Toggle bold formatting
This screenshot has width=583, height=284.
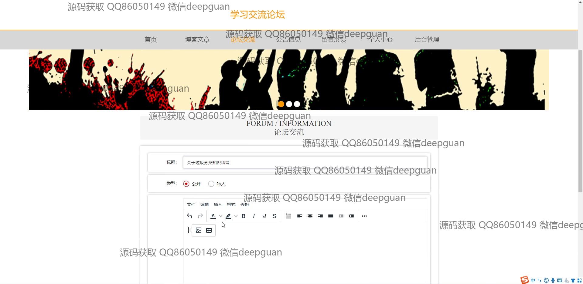click(244, 216)
